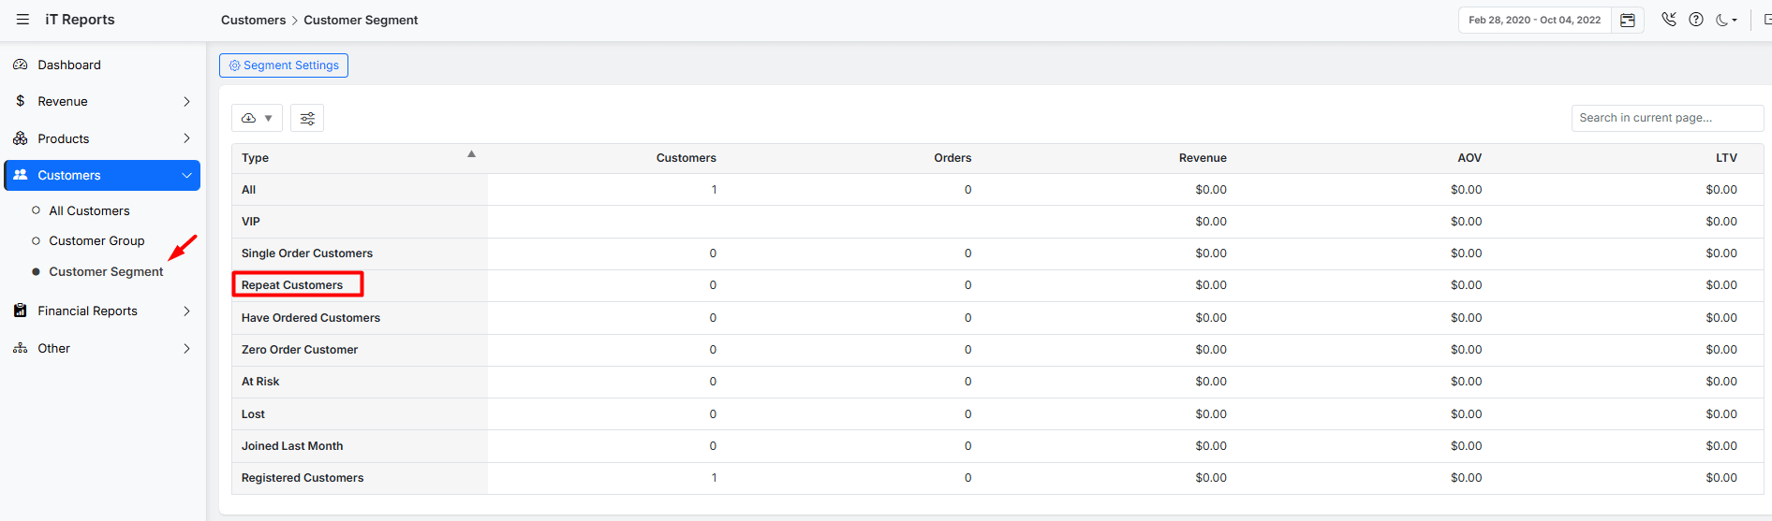Open the All Customers submenu item

(x=89, y=210)
